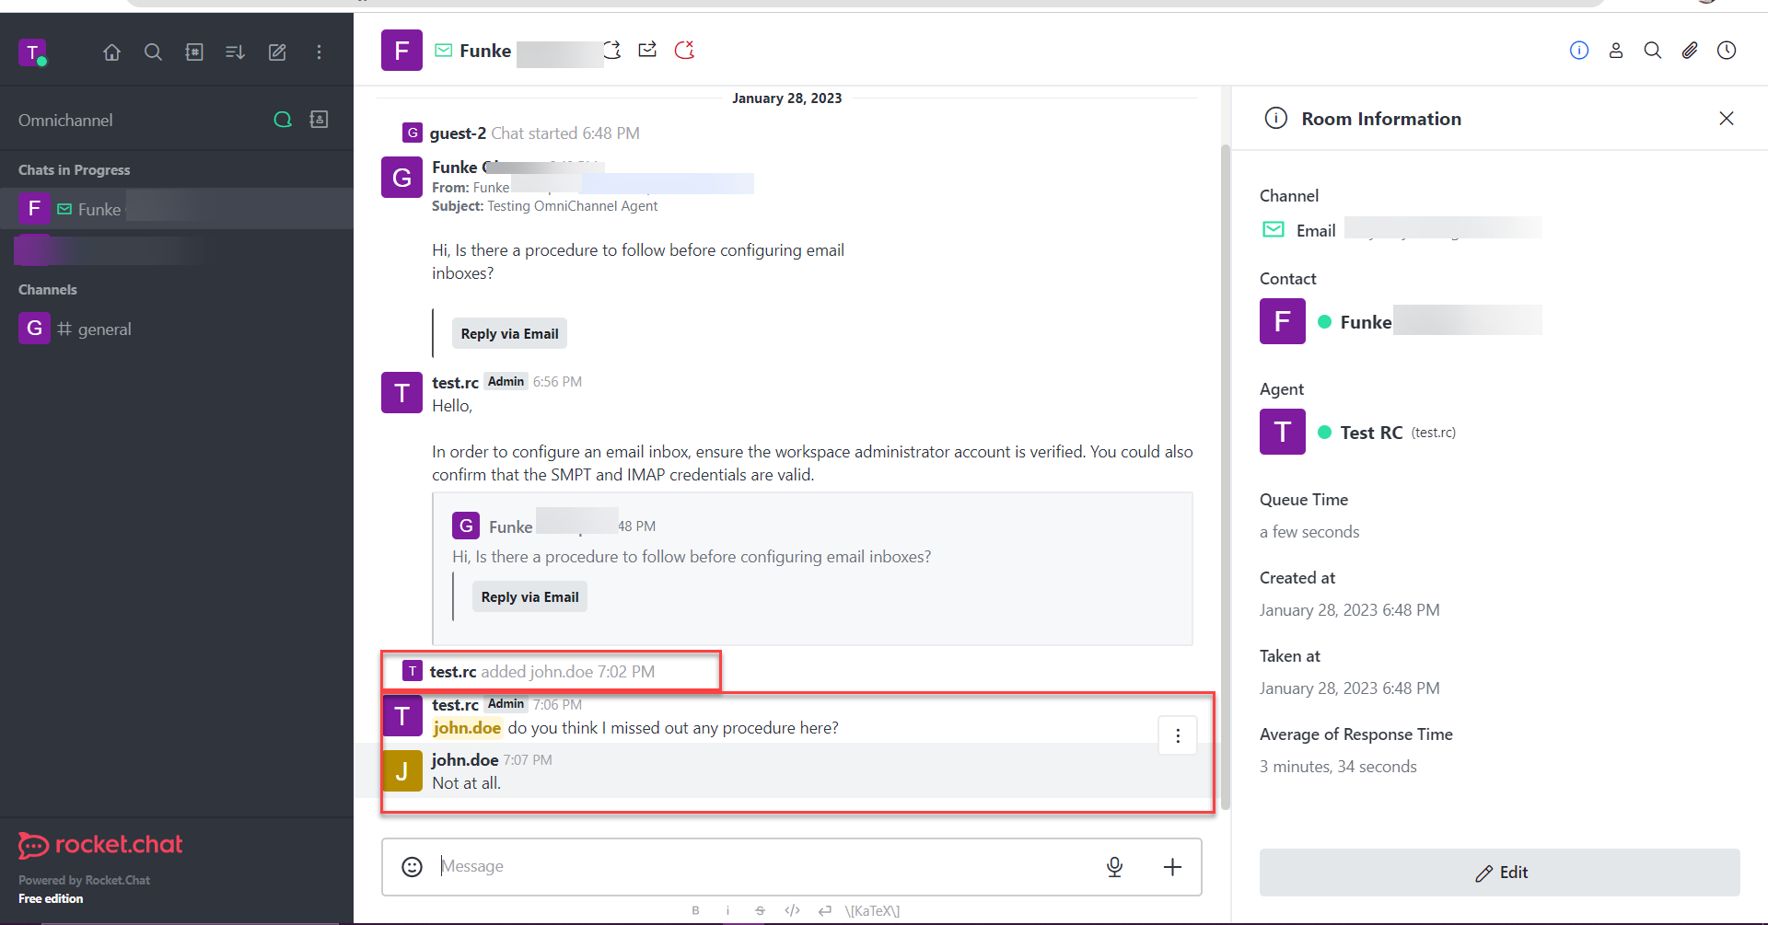Viewport: 1768px width, 925px height.
Task: Go to the Home icon in sidebar
Action: click(111, 52)
